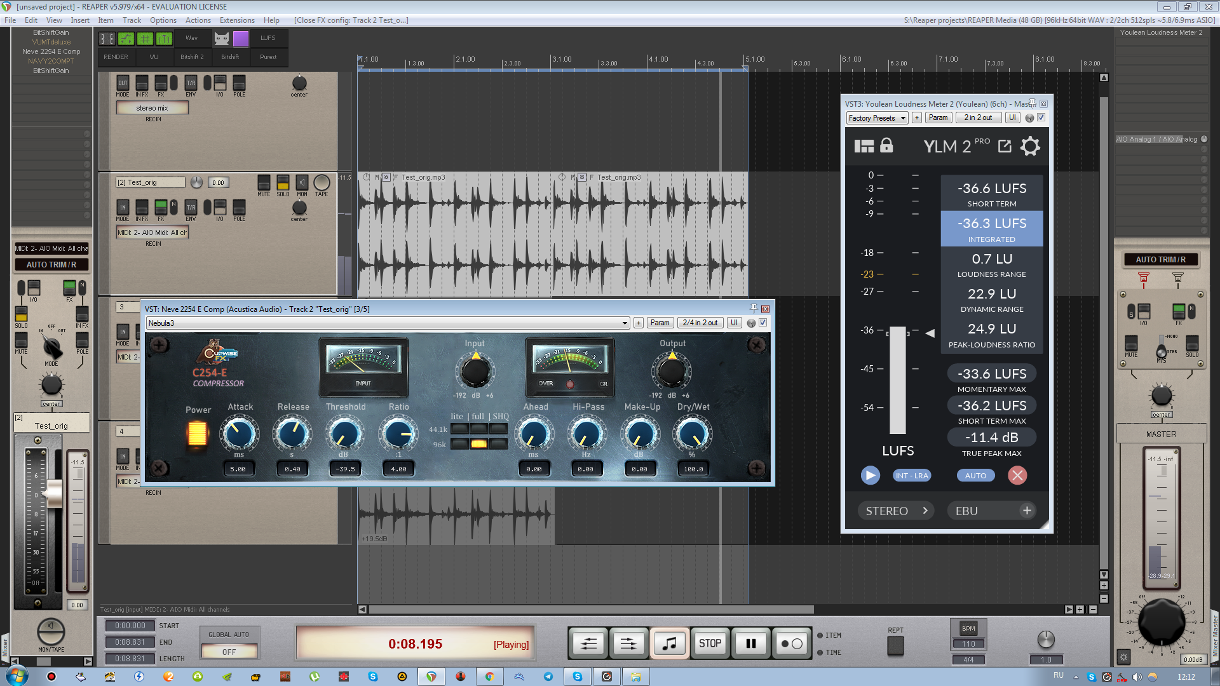Adjust the Threshold knob on compressor

(x=344, y=433)
